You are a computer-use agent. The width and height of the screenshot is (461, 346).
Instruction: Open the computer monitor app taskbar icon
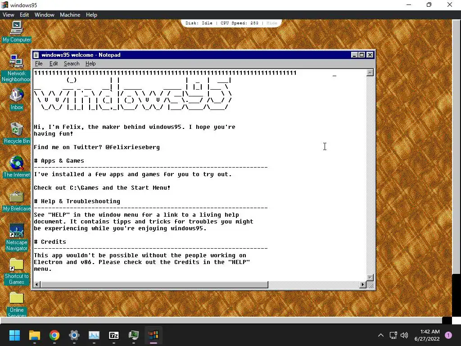(134, 335)
